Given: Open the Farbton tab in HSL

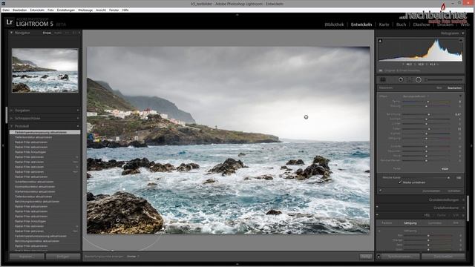Looking at the screenshot, I should 387,223.
